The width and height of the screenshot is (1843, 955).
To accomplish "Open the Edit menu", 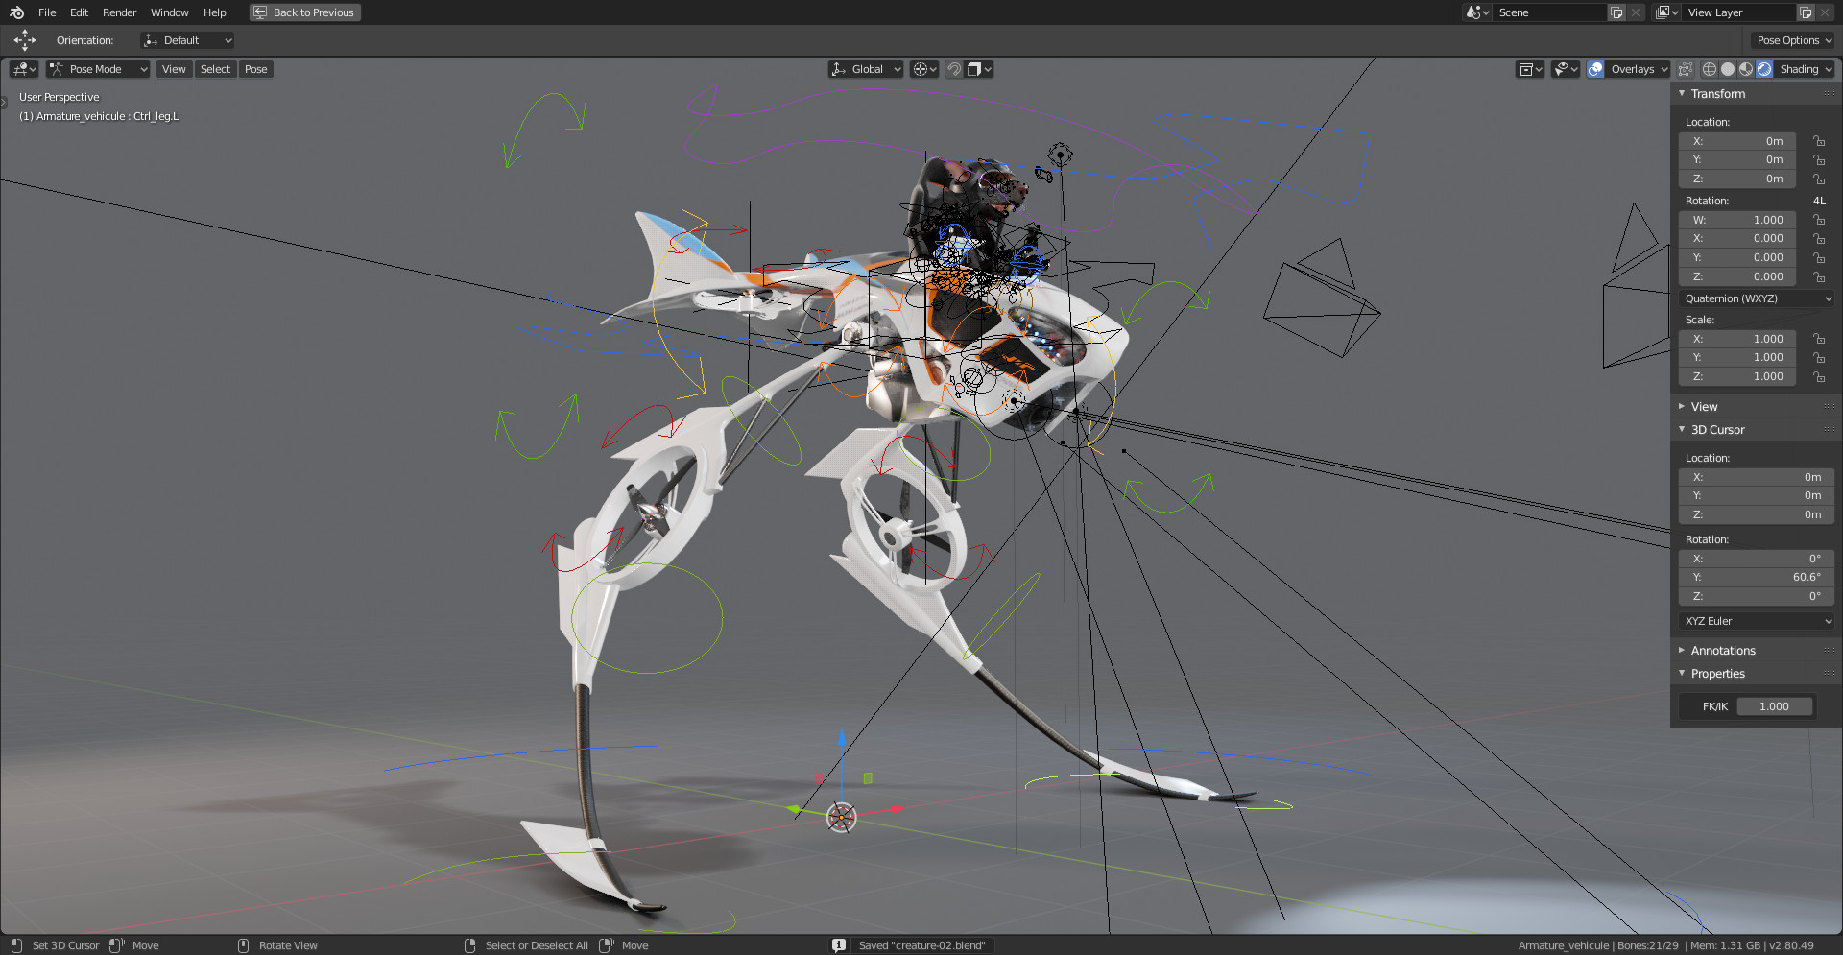I will pyautogui.click(x=80, y=12).
